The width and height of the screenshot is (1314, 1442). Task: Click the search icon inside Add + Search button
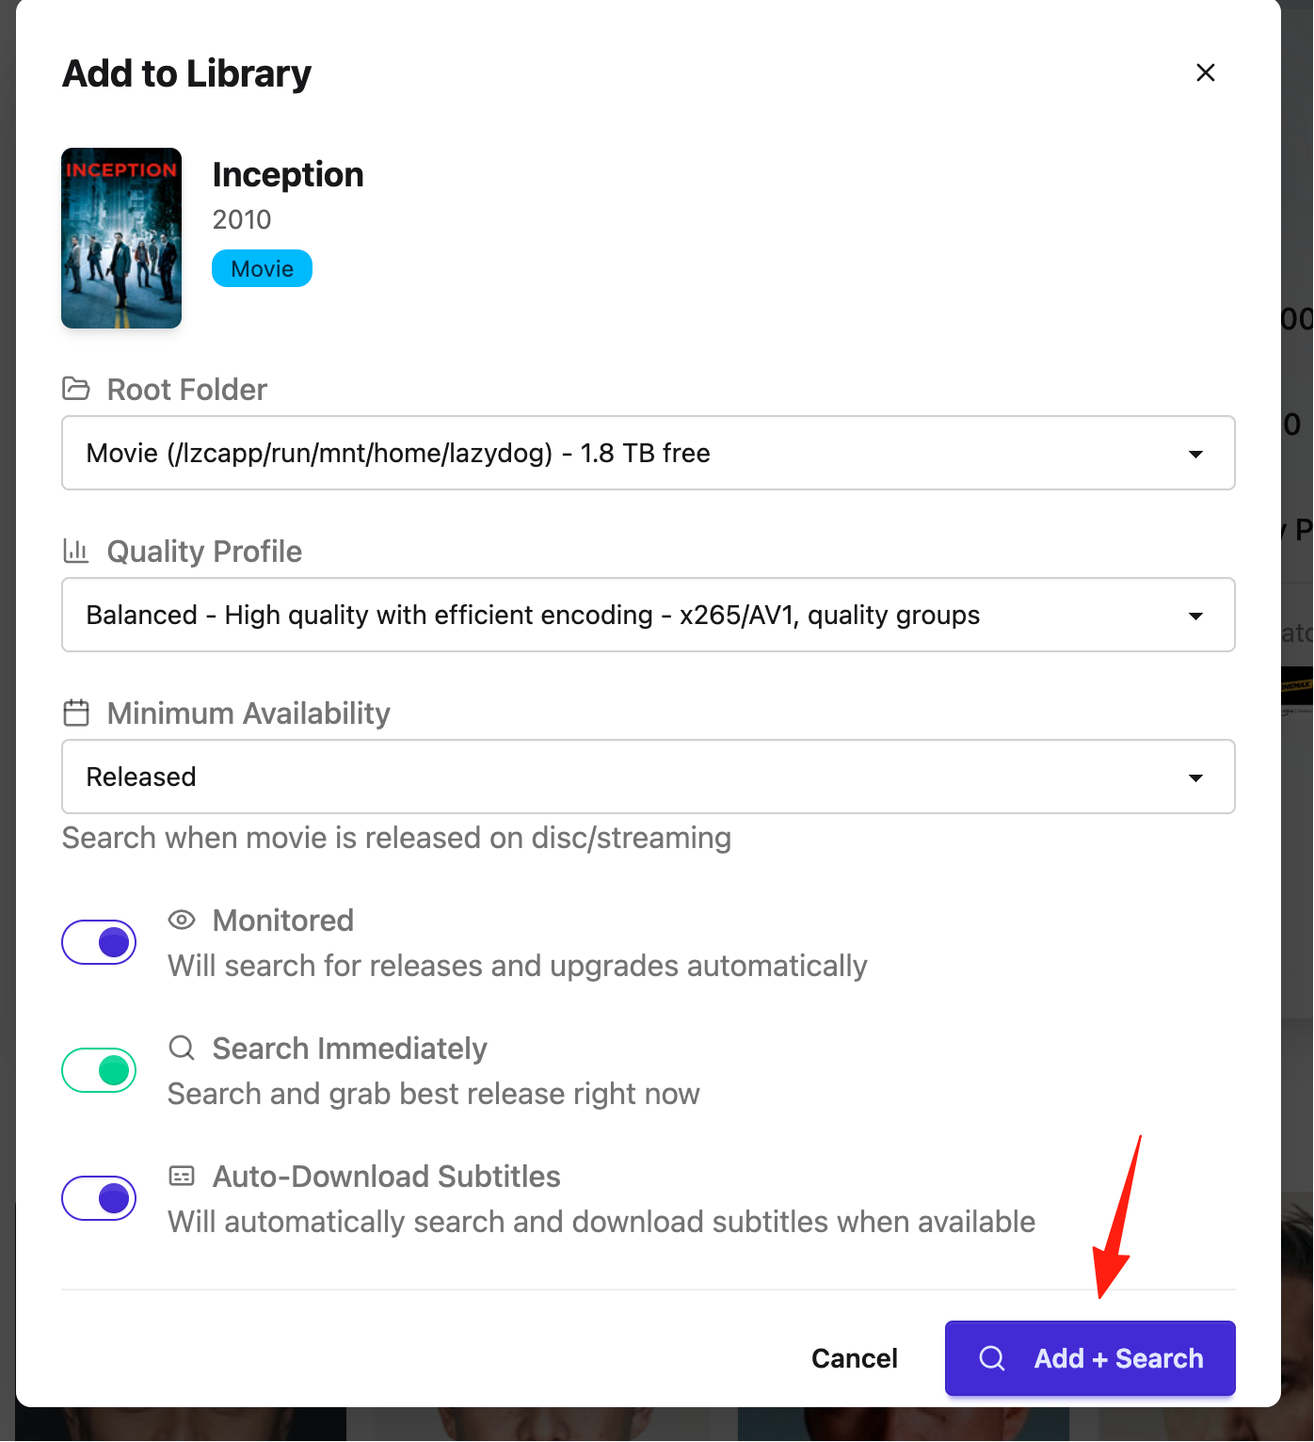point(992,1358)
